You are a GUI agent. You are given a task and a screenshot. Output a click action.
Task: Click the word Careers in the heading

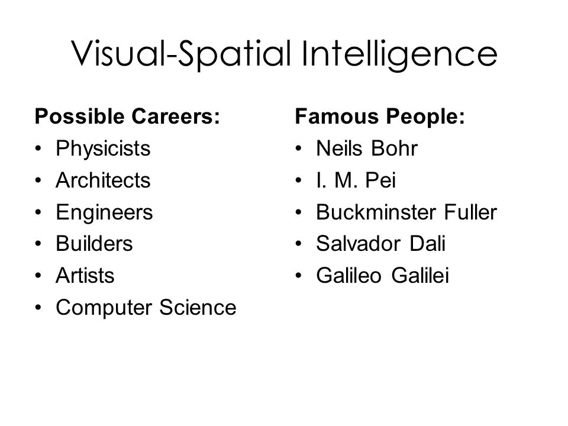(x=175, y=117)
